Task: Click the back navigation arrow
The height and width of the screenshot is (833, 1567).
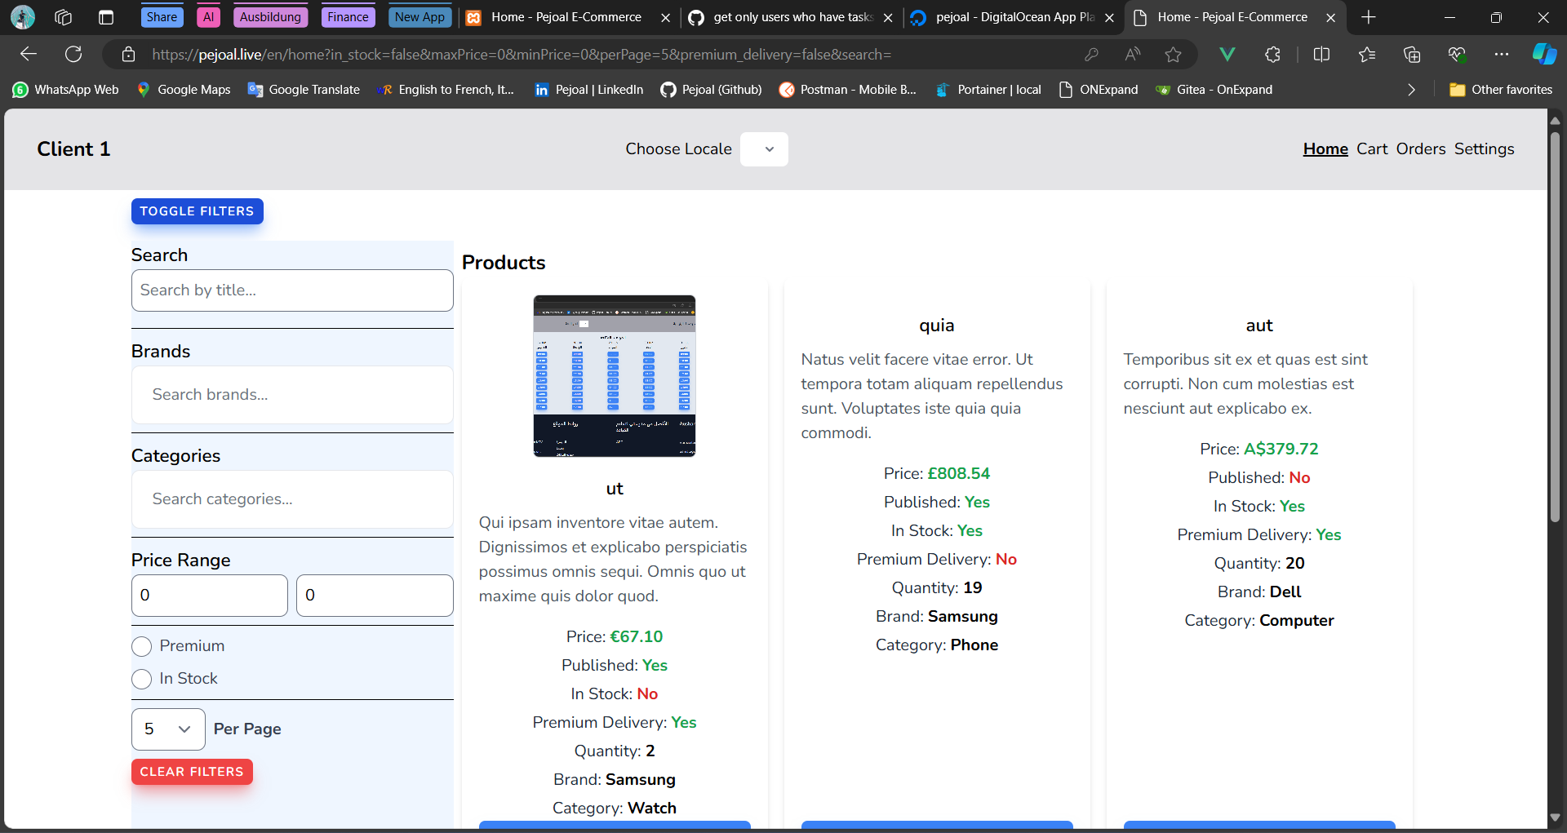Action: (x=29, y=55)
